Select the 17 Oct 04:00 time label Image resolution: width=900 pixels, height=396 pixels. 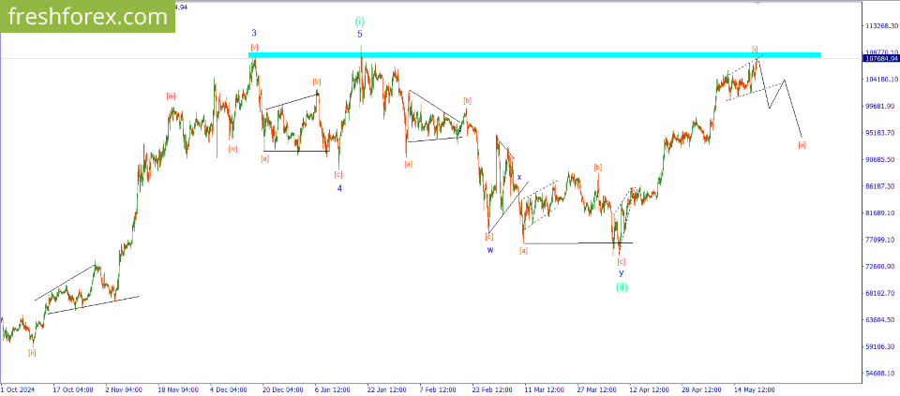[x=71, y=390]
